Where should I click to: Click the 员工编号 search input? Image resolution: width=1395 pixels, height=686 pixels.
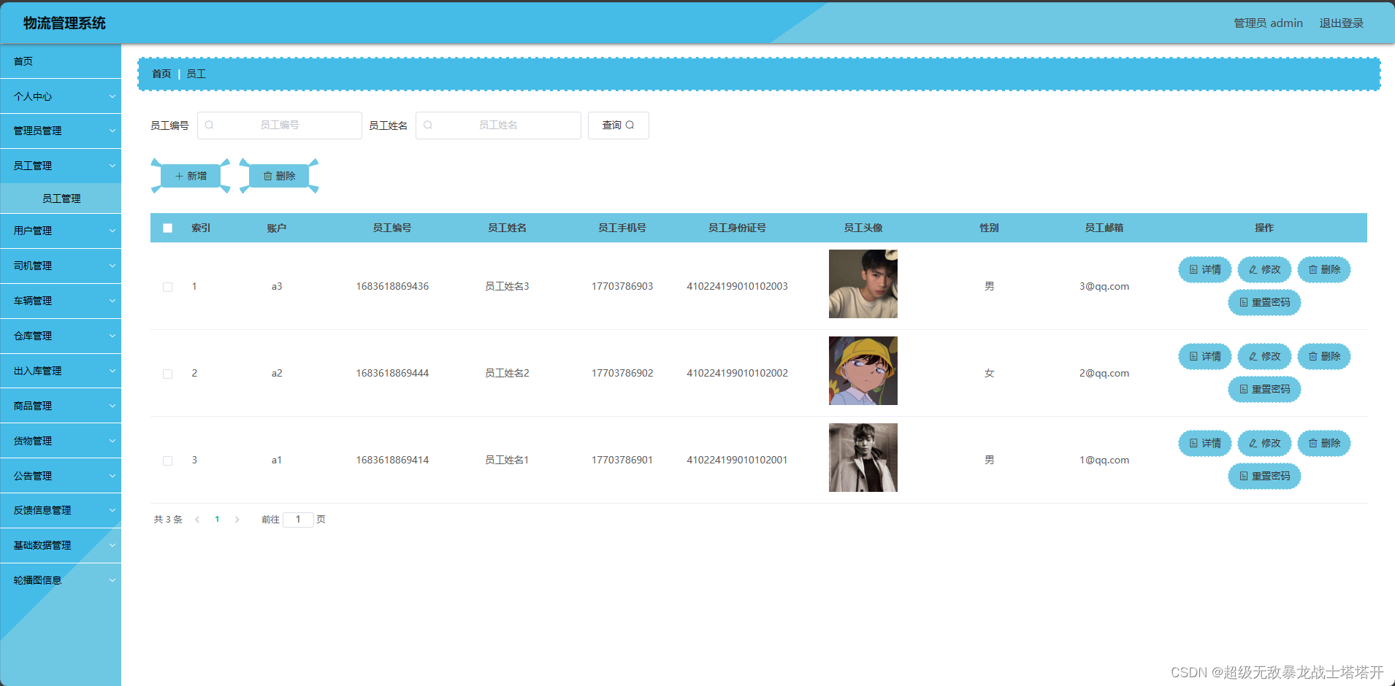point(280,126)
